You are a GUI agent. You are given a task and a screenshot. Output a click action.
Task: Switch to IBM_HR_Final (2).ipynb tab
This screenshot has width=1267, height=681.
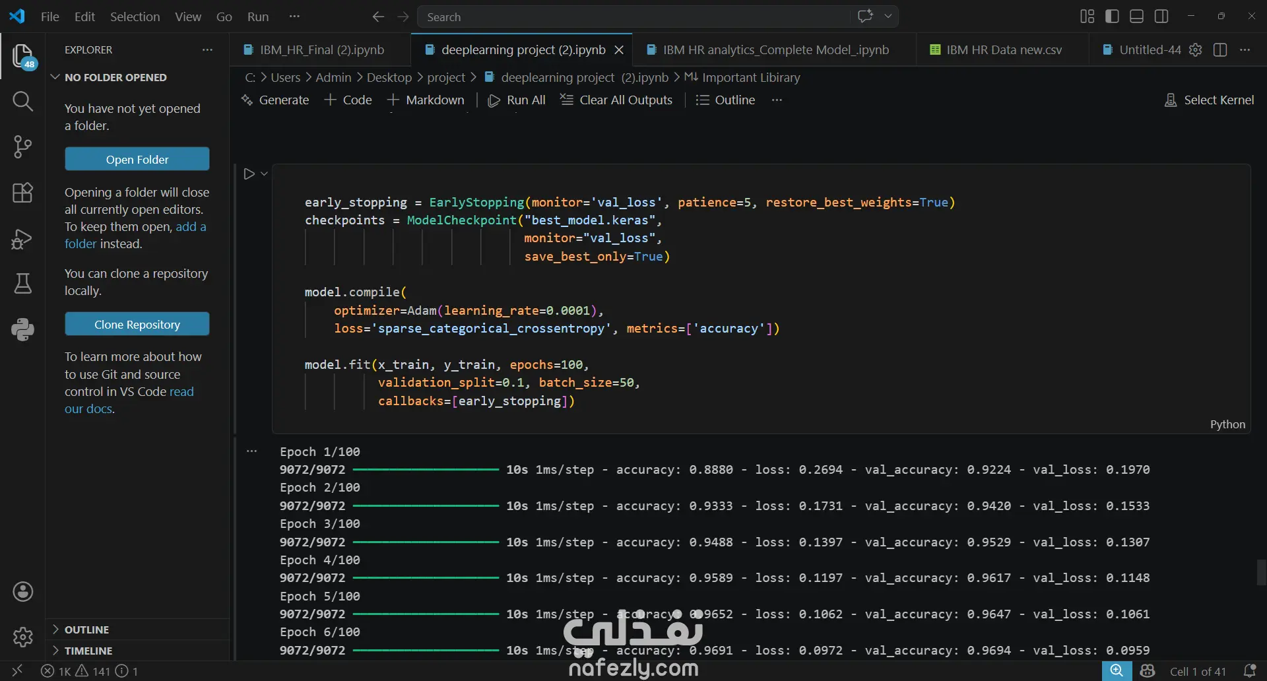coord(320,49)
